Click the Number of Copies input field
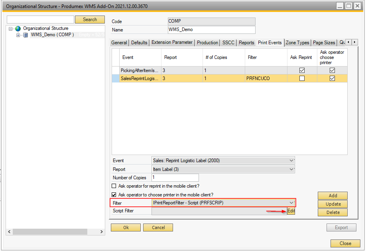 coord(175,178)
